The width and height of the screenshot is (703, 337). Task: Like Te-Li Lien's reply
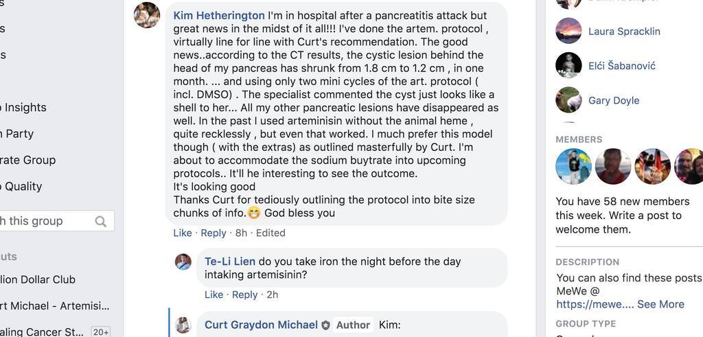click(x=214, y=294)
